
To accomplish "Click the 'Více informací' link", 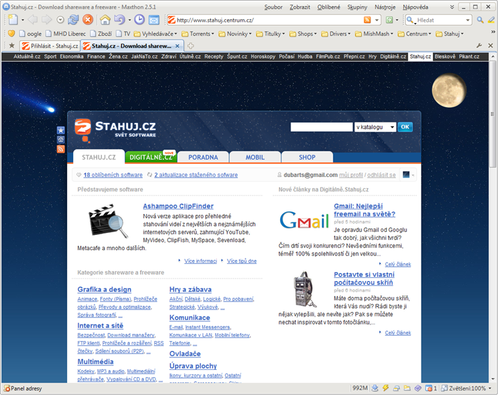I will [200, 261].
